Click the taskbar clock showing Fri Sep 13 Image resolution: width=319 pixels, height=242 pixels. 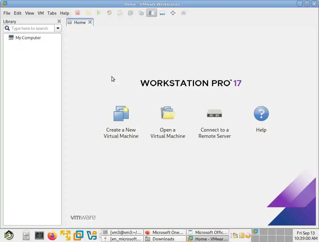coord(306,235)
